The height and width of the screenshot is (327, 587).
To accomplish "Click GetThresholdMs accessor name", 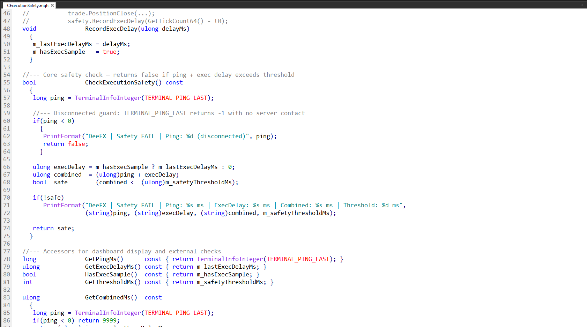I will (x=109, y=282).
